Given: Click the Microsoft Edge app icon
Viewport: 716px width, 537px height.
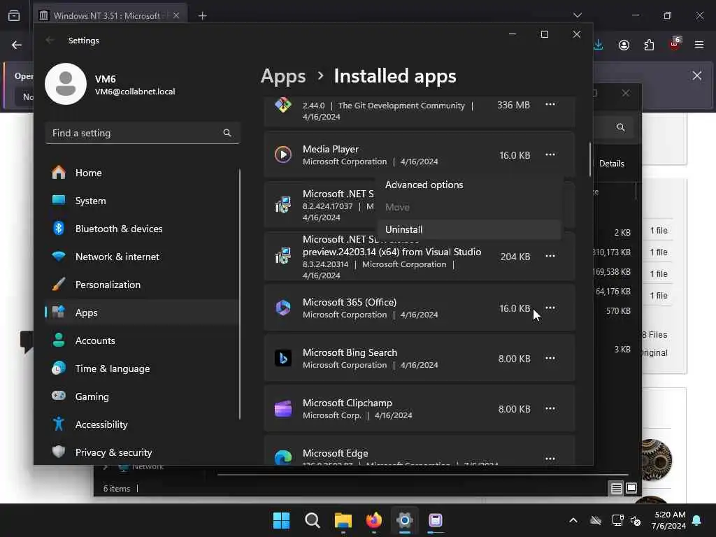Looking at the screenshot, I should (283, 457).
